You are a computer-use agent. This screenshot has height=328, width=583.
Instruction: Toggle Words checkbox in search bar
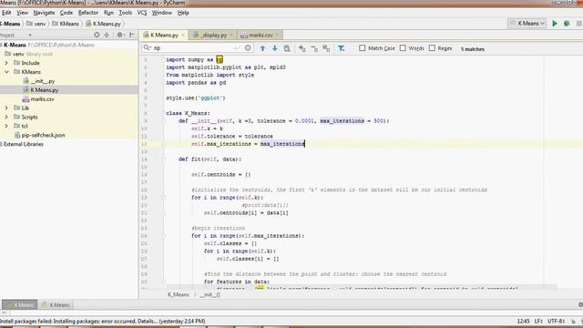tap(403, 48)
